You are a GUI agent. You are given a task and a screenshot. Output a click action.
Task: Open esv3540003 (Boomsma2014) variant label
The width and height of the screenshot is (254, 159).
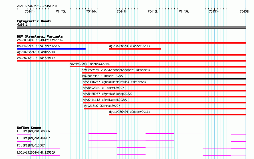[x=90, y=64]
